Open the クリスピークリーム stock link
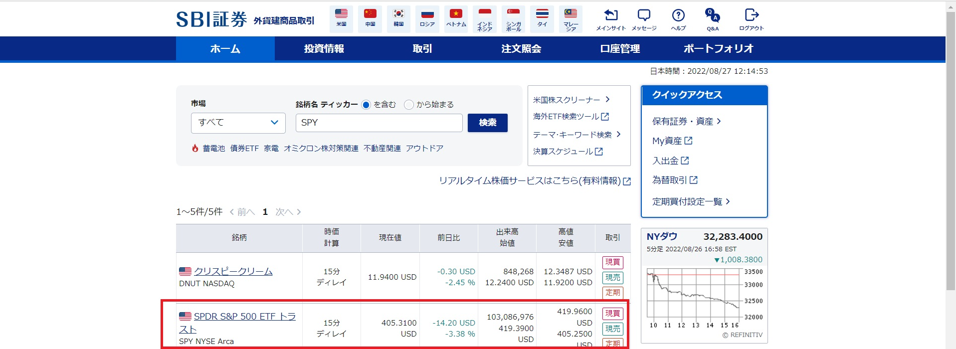 (233, 271)
